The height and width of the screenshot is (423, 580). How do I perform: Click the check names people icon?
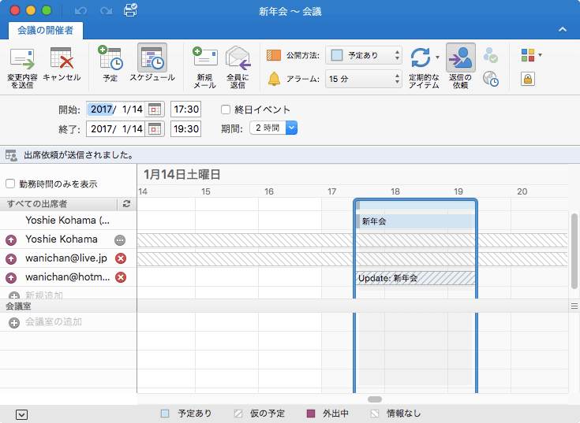(x=491, y=55)
